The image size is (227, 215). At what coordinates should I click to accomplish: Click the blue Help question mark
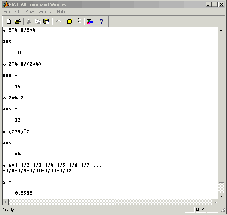pos(101,22)
